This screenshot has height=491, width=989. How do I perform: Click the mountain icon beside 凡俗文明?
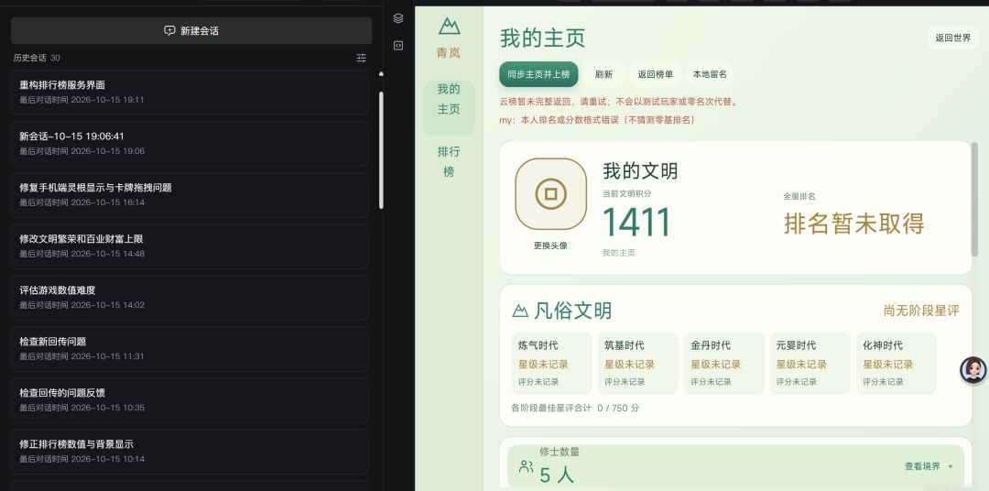click(520, 311)
